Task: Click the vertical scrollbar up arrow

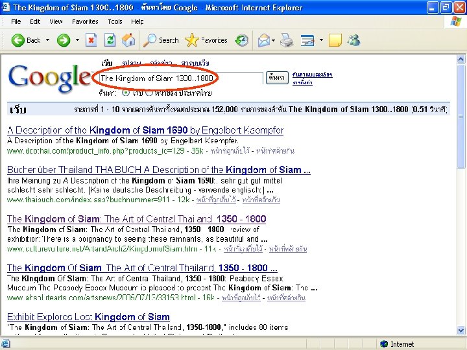Action: (461, 59)
